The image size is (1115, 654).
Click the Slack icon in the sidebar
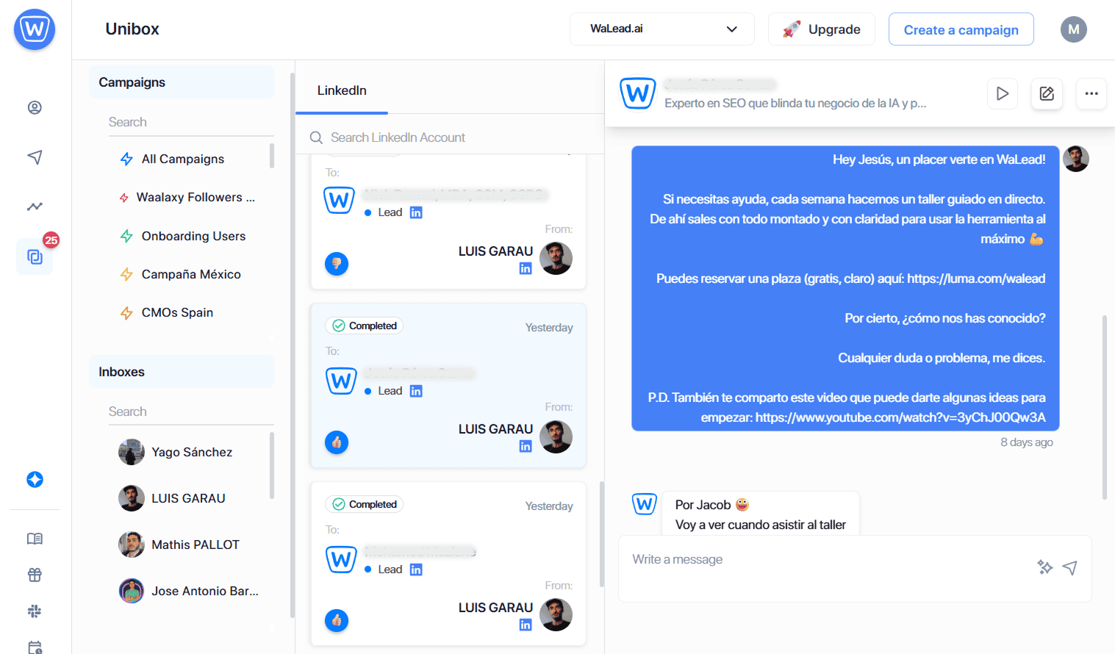click(35, 611)
